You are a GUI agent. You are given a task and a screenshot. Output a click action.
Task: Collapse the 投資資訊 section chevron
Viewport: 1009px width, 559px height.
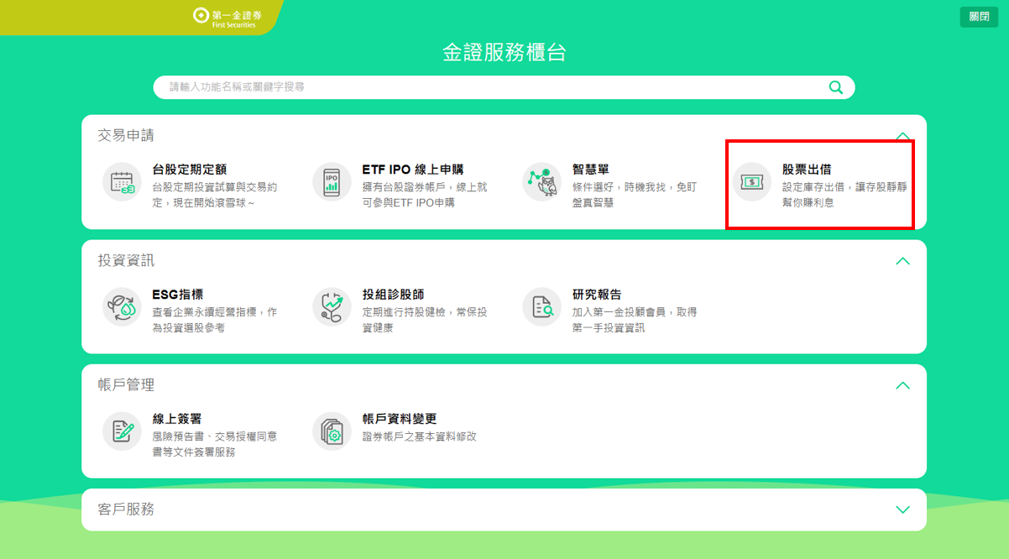(902, 261)
